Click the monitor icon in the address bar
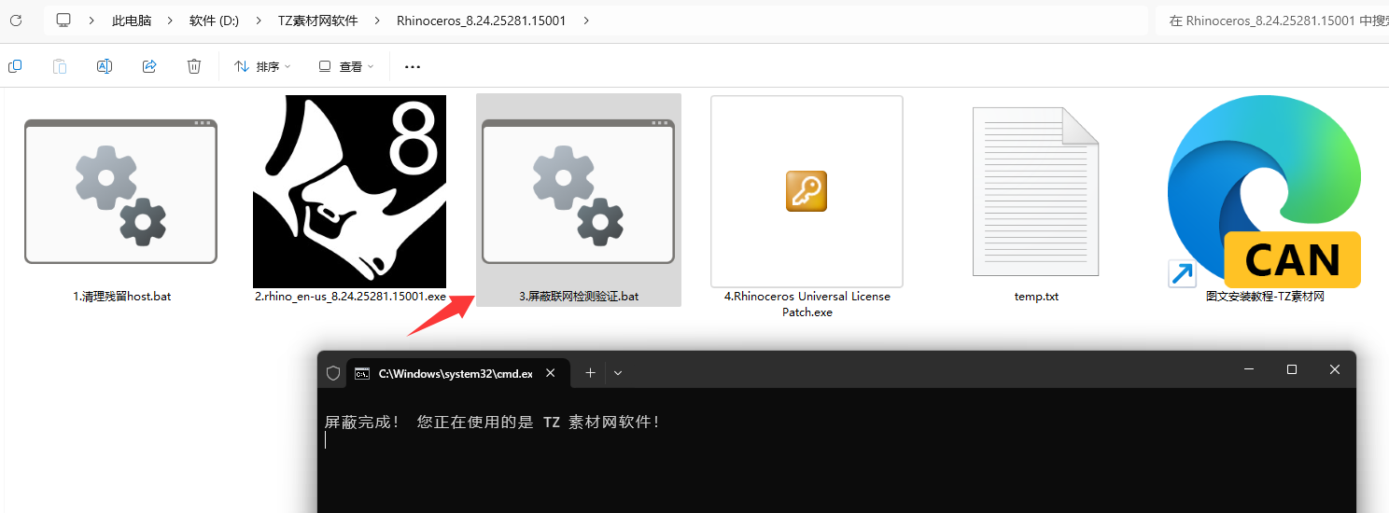Image resolution: width=1389 pixels, height=513 pixels. pyautogui.click(x=63, y=20)
